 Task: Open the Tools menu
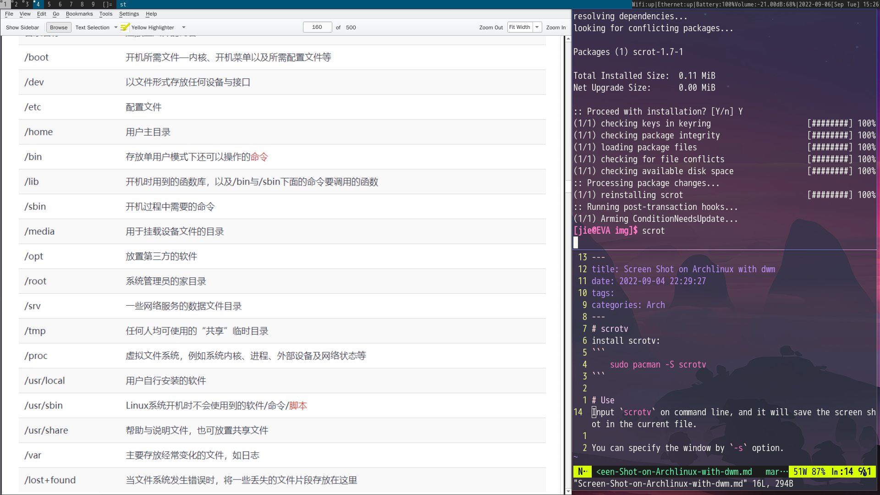(x=106, y=14)
